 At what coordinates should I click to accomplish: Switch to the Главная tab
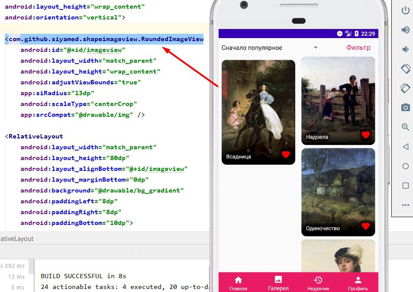tap(239, 283)
